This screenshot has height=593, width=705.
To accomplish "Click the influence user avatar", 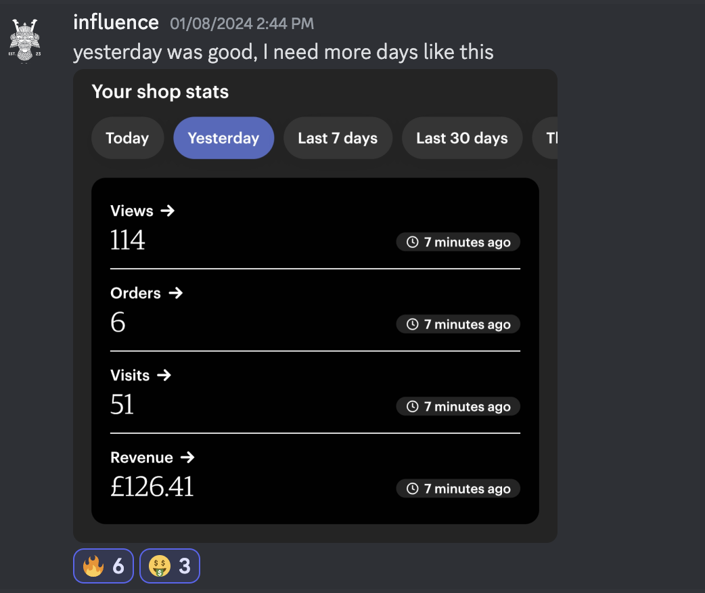I will [x=25, y=41].
